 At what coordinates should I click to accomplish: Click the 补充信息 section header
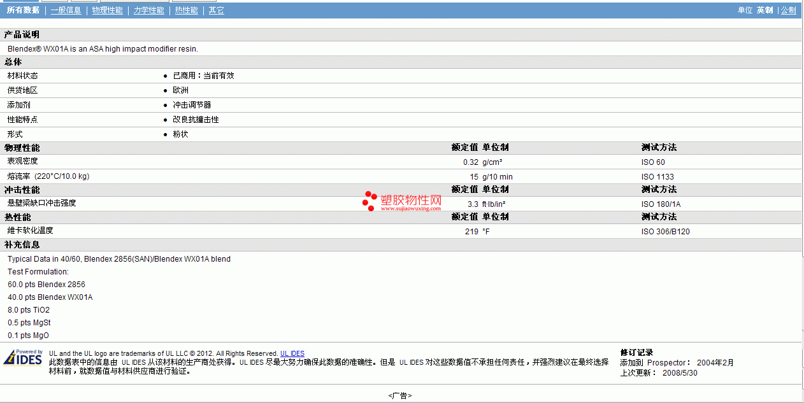[x=22, y=244]
